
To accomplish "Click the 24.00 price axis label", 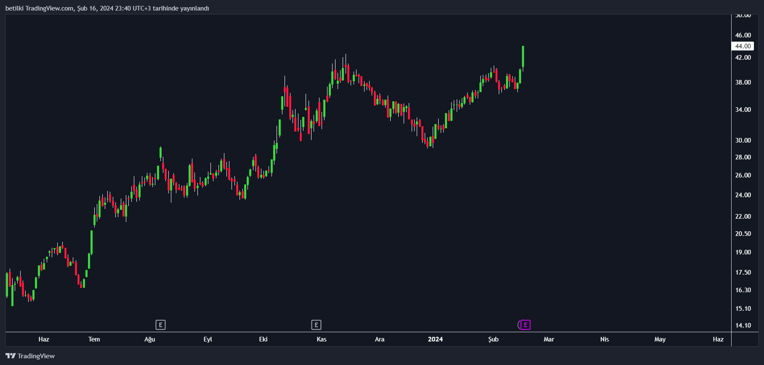I will [743, 195].
